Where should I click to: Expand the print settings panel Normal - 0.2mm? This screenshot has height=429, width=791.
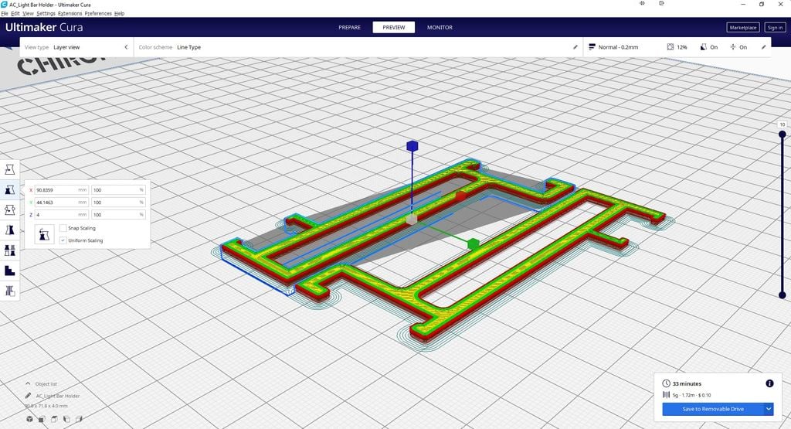(x=677, y=47)
